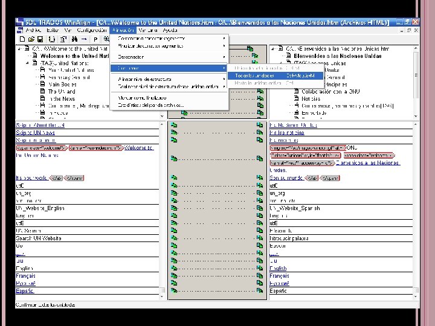Click the Español link in source pane

[25, 290]
